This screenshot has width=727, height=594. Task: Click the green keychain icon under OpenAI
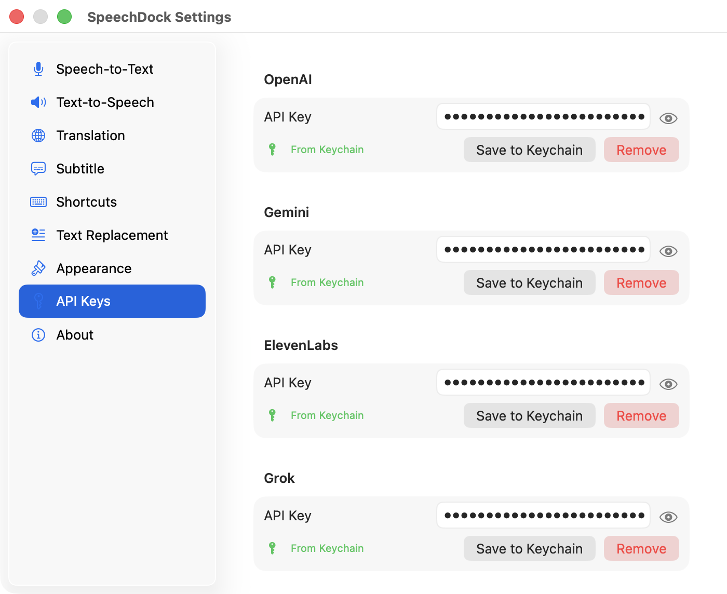pos(273,150)
